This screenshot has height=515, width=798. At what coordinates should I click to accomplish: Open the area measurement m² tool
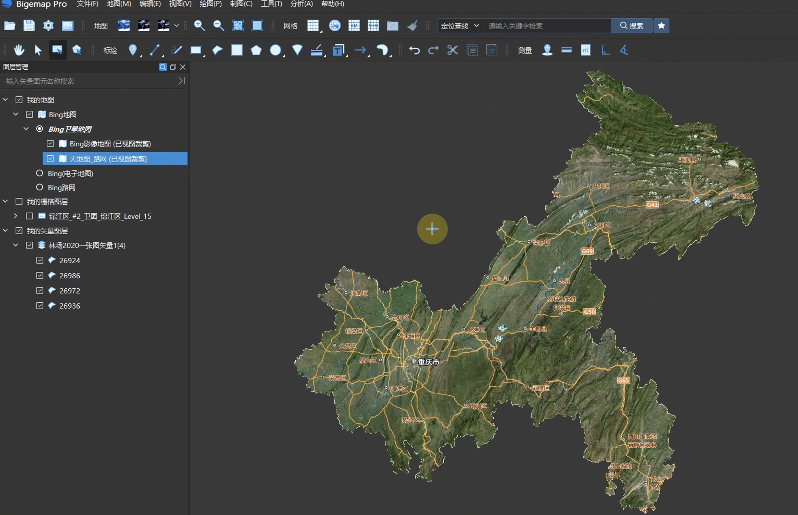click(x=585, y=50)
